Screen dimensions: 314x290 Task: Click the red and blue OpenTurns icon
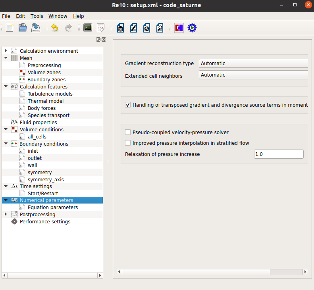click(x=179, y=28)
